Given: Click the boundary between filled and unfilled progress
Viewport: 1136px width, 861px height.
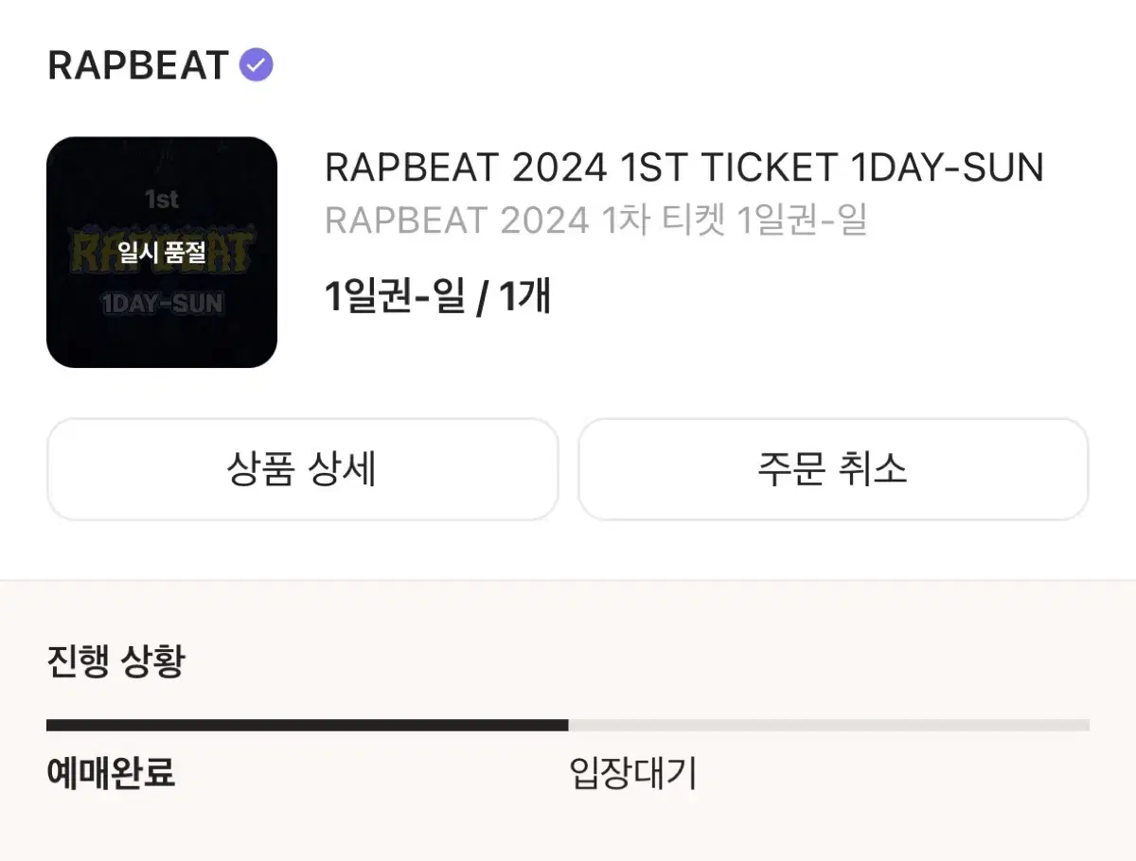Looking at the screenshot, I should 569,726.
